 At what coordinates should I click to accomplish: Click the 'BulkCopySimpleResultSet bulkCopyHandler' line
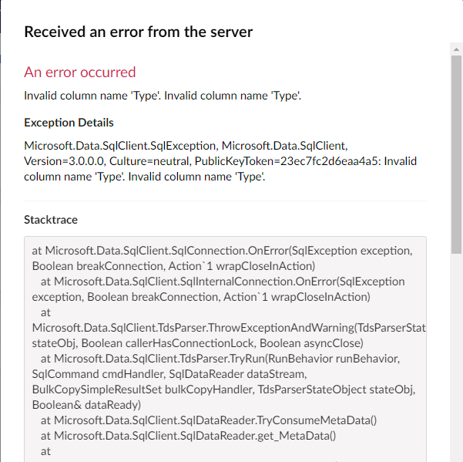click(x=224, y=389)
